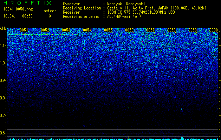Screen dimensions: 221x140
Task: Click the meteor echo spot under 0856
Action: click(x=129, y=108)
